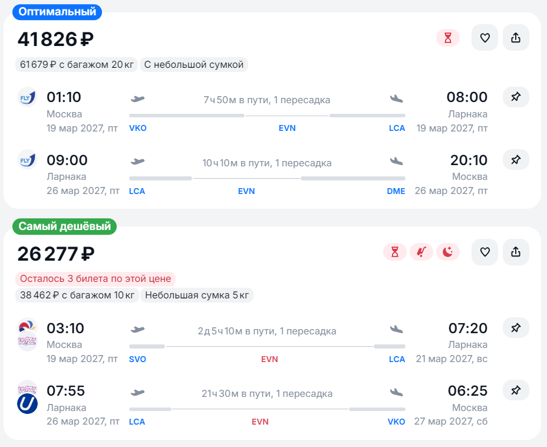
Task: Click the hourglass badge on the cheapest ticket
Action: point(394,252)
